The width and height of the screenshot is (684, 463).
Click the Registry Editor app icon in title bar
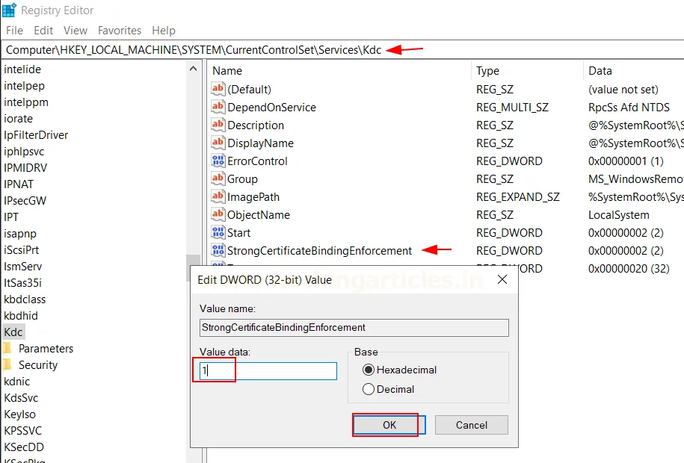click(10, 10)
